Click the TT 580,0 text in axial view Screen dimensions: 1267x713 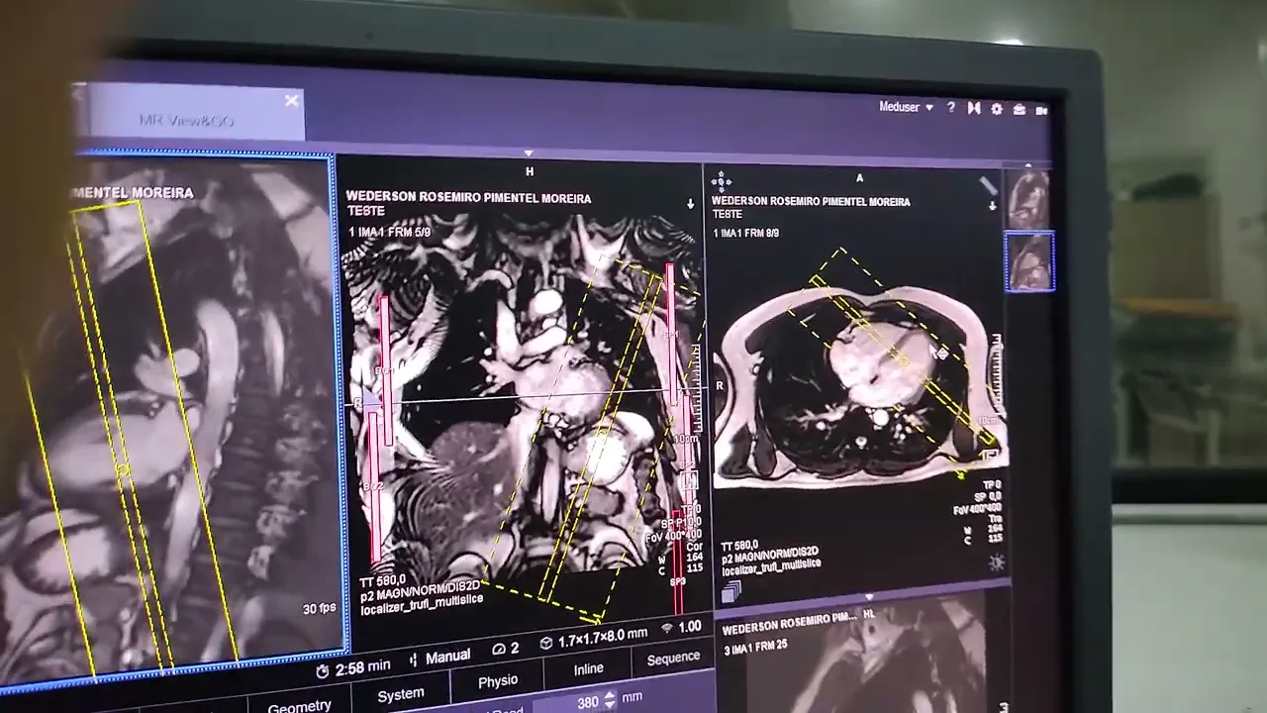point(739,546)
